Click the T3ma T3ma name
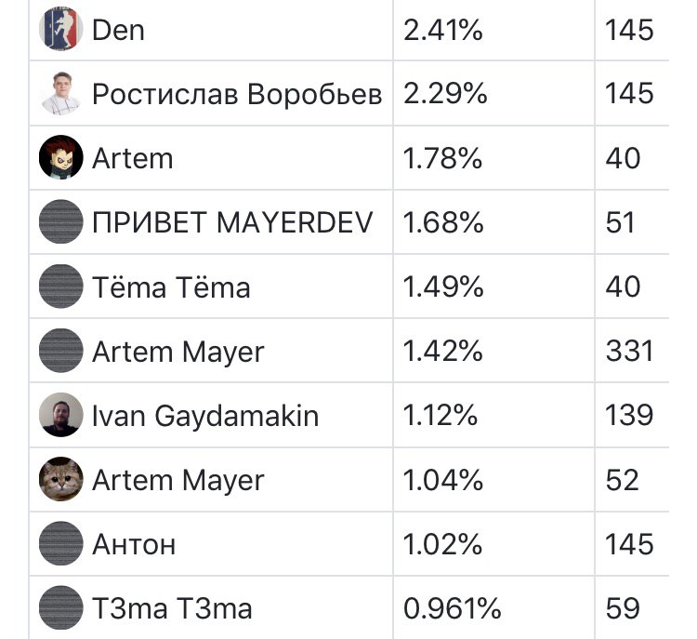697x639 pixels. coord(172,608)
